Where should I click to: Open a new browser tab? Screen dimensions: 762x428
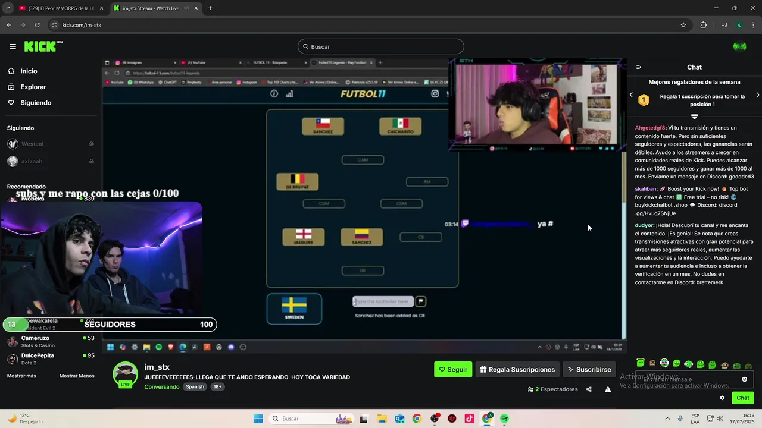tap(210, 8)
